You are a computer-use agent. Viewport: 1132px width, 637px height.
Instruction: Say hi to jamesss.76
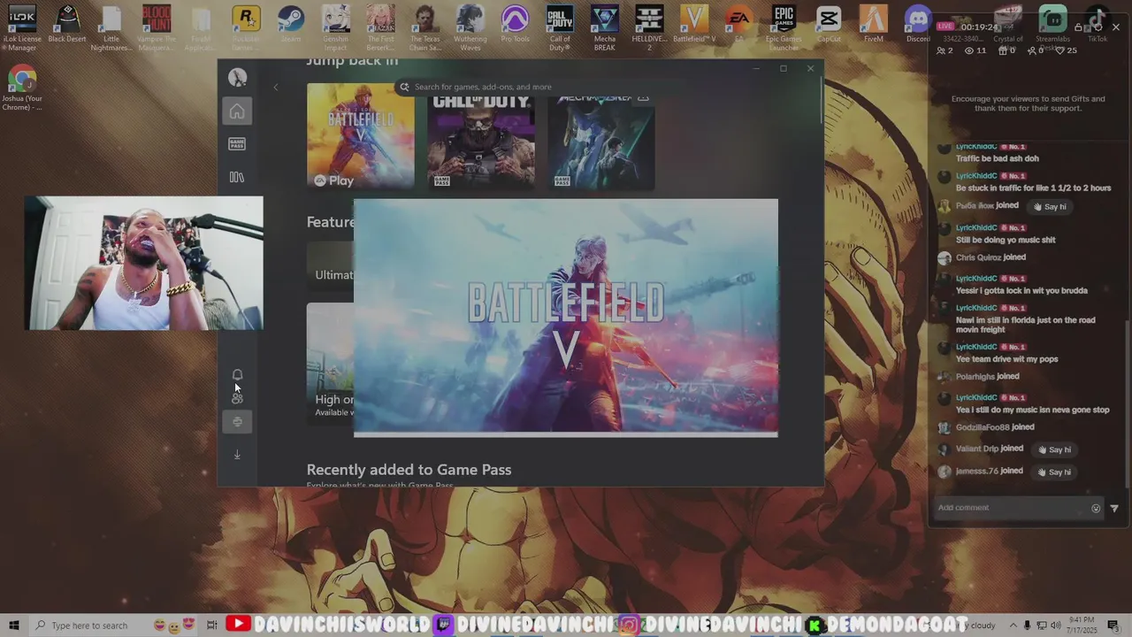[1055, 472]
